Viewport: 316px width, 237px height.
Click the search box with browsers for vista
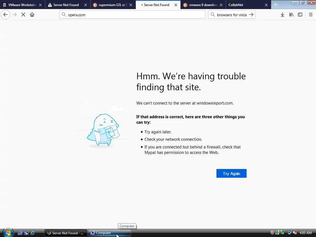pyautogui.click(x=232, y=15)
